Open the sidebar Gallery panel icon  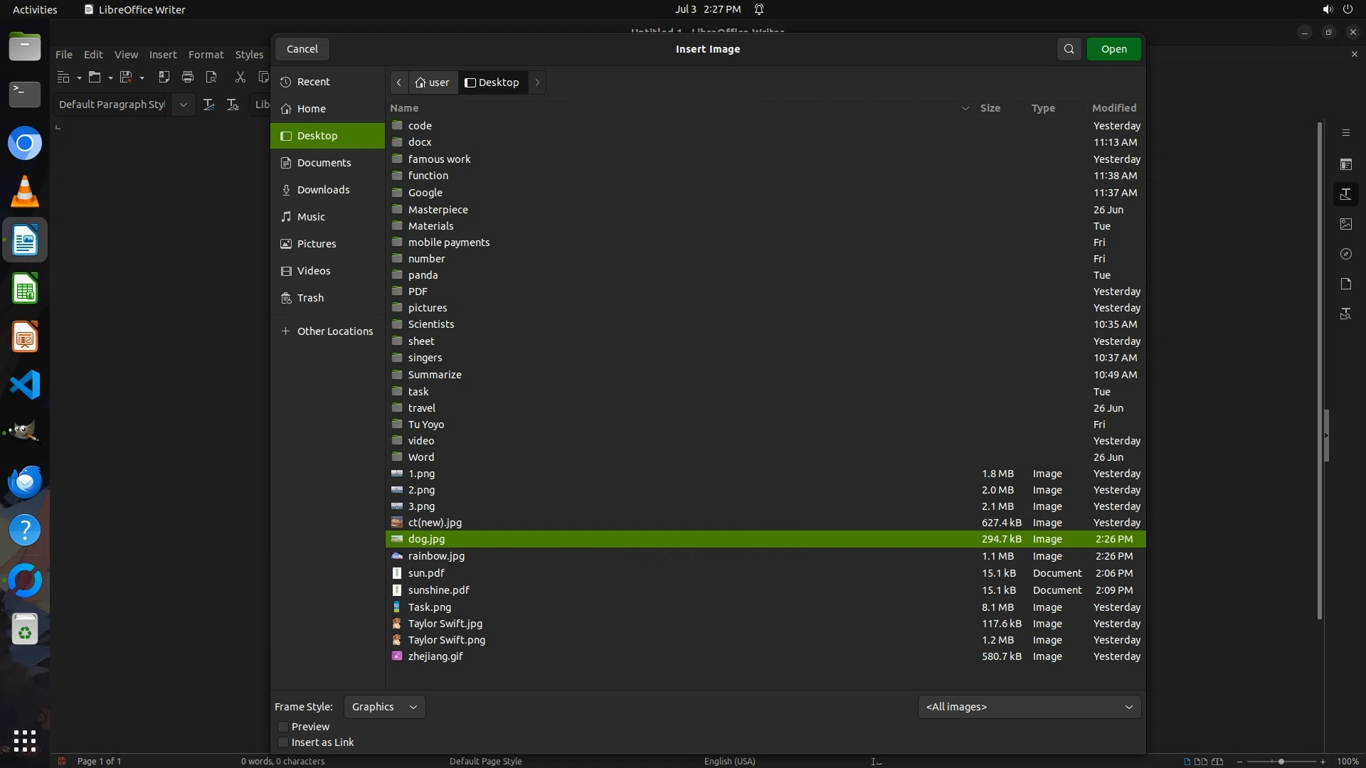1345,224
